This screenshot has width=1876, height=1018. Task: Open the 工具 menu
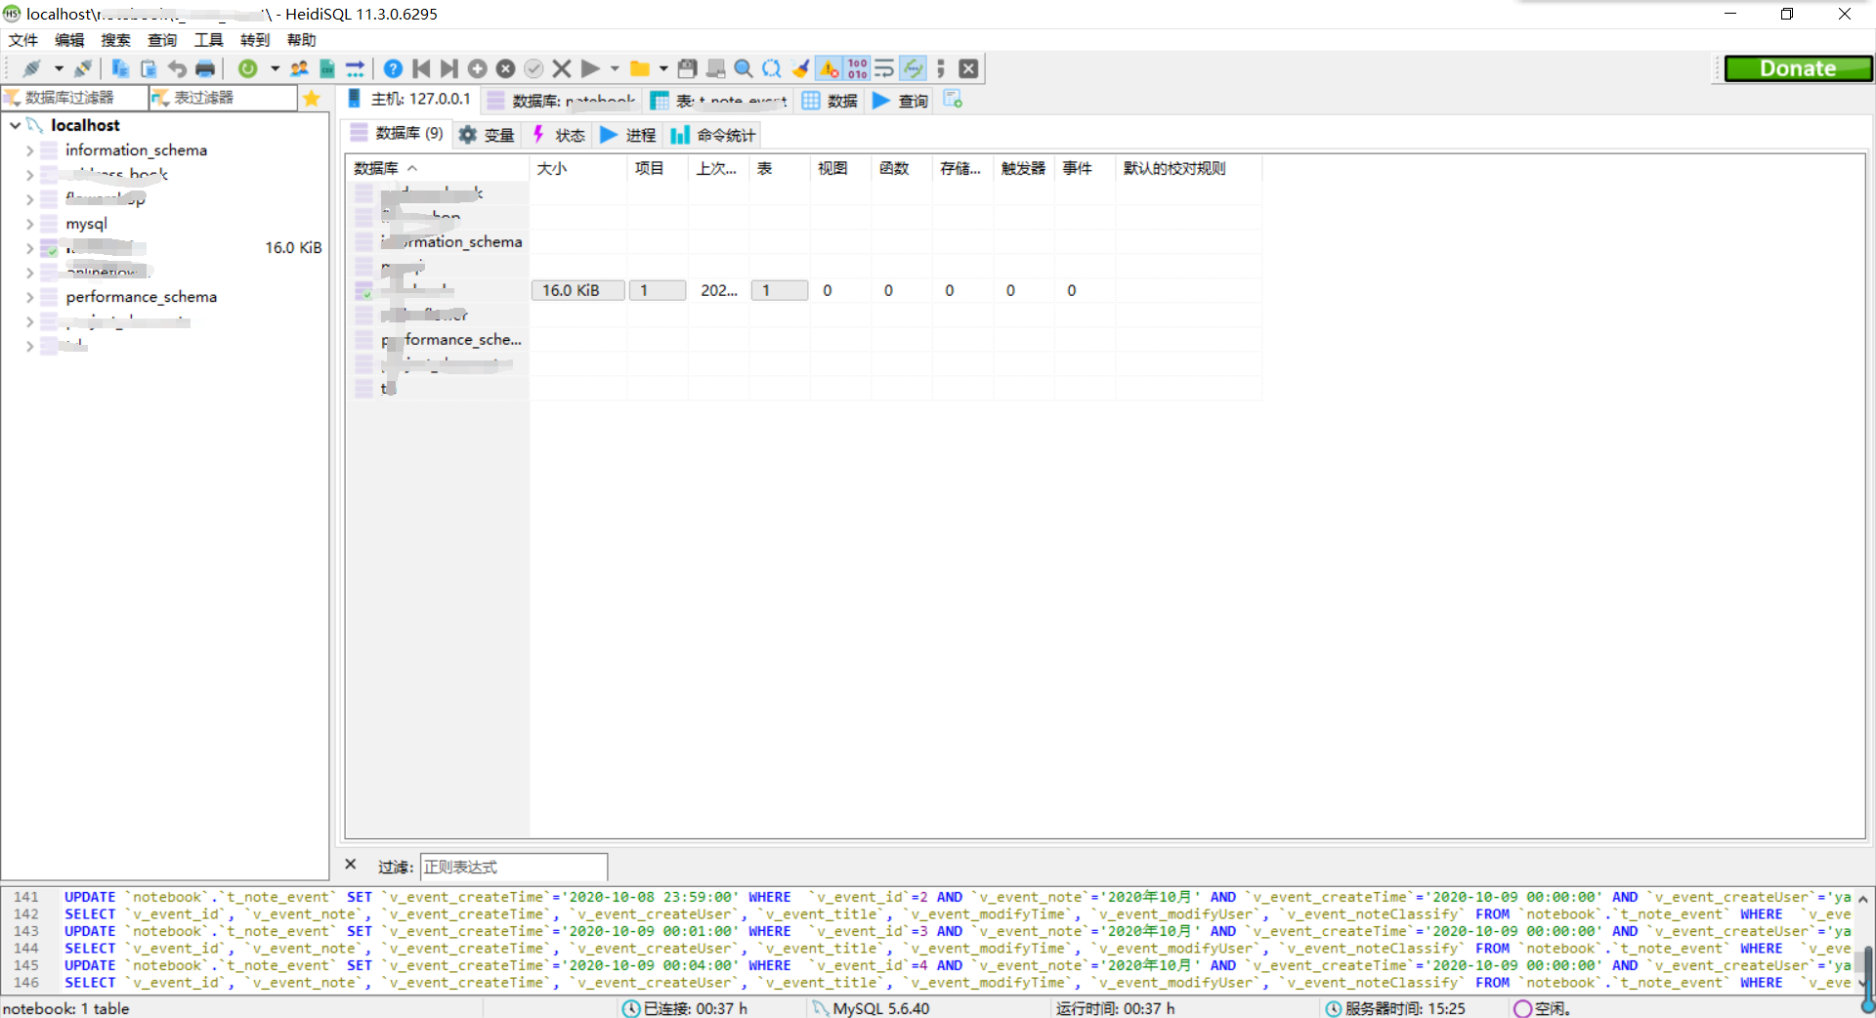click(x=208, y=40)
